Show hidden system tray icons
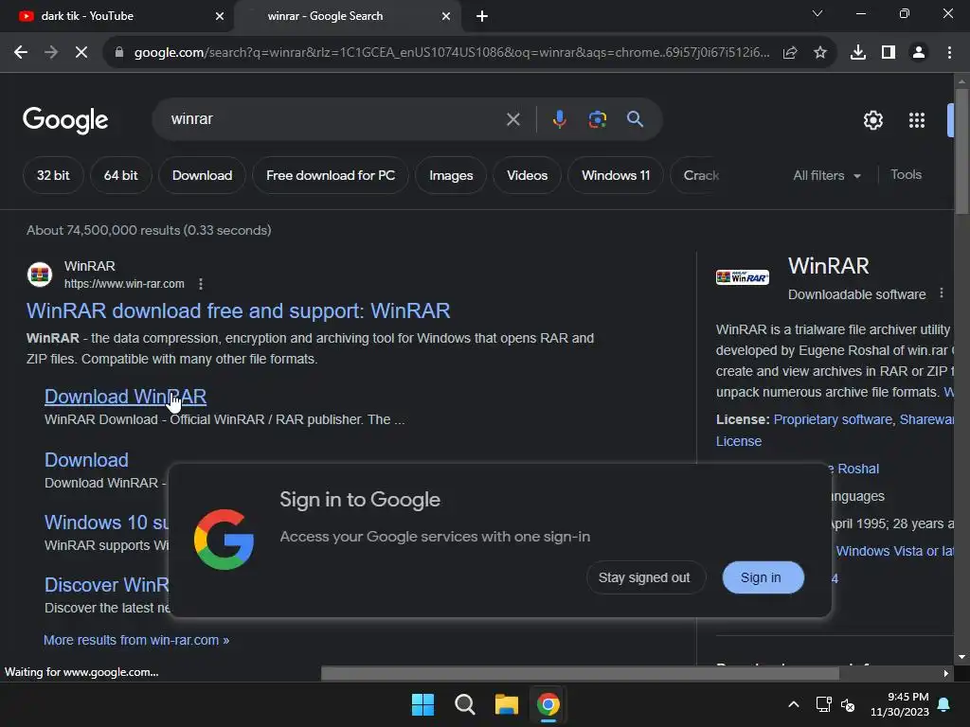This screenshot has width=970, height=727. click(794, 704)
